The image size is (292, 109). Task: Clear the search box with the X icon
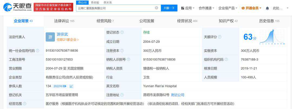(x=156, y=8)
